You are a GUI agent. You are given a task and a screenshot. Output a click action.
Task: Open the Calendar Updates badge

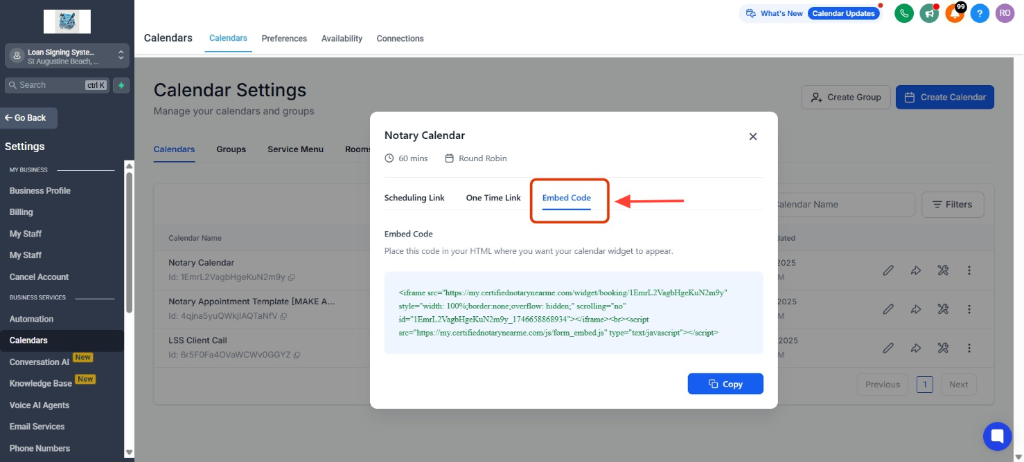click(843, 13)
